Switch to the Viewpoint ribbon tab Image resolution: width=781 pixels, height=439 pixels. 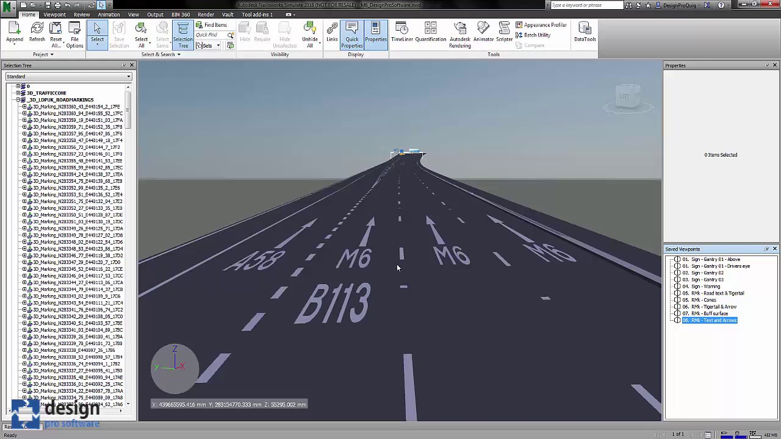click(x=54, y=15)
